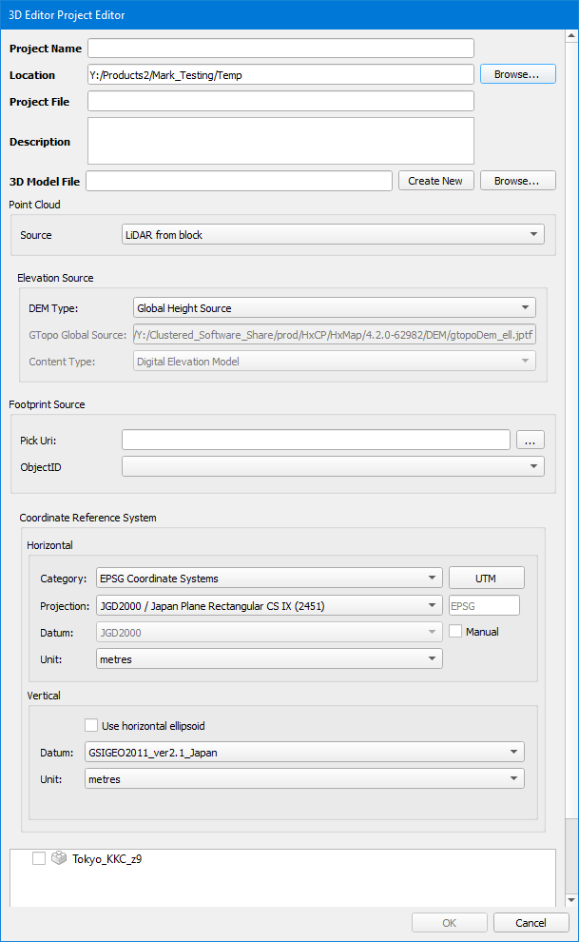Click the ellipsis button beside Pick Uri
The image size is (579, 942).
point(531,440)
